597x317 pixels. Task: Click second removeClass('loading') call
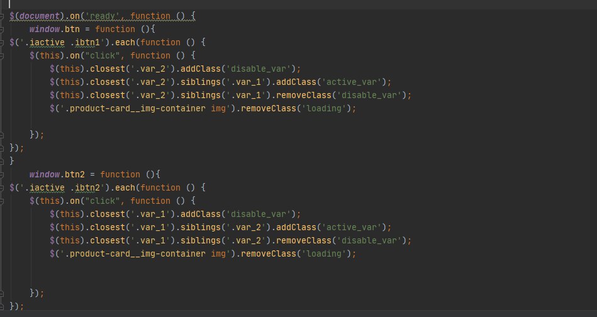pos(296,254)
